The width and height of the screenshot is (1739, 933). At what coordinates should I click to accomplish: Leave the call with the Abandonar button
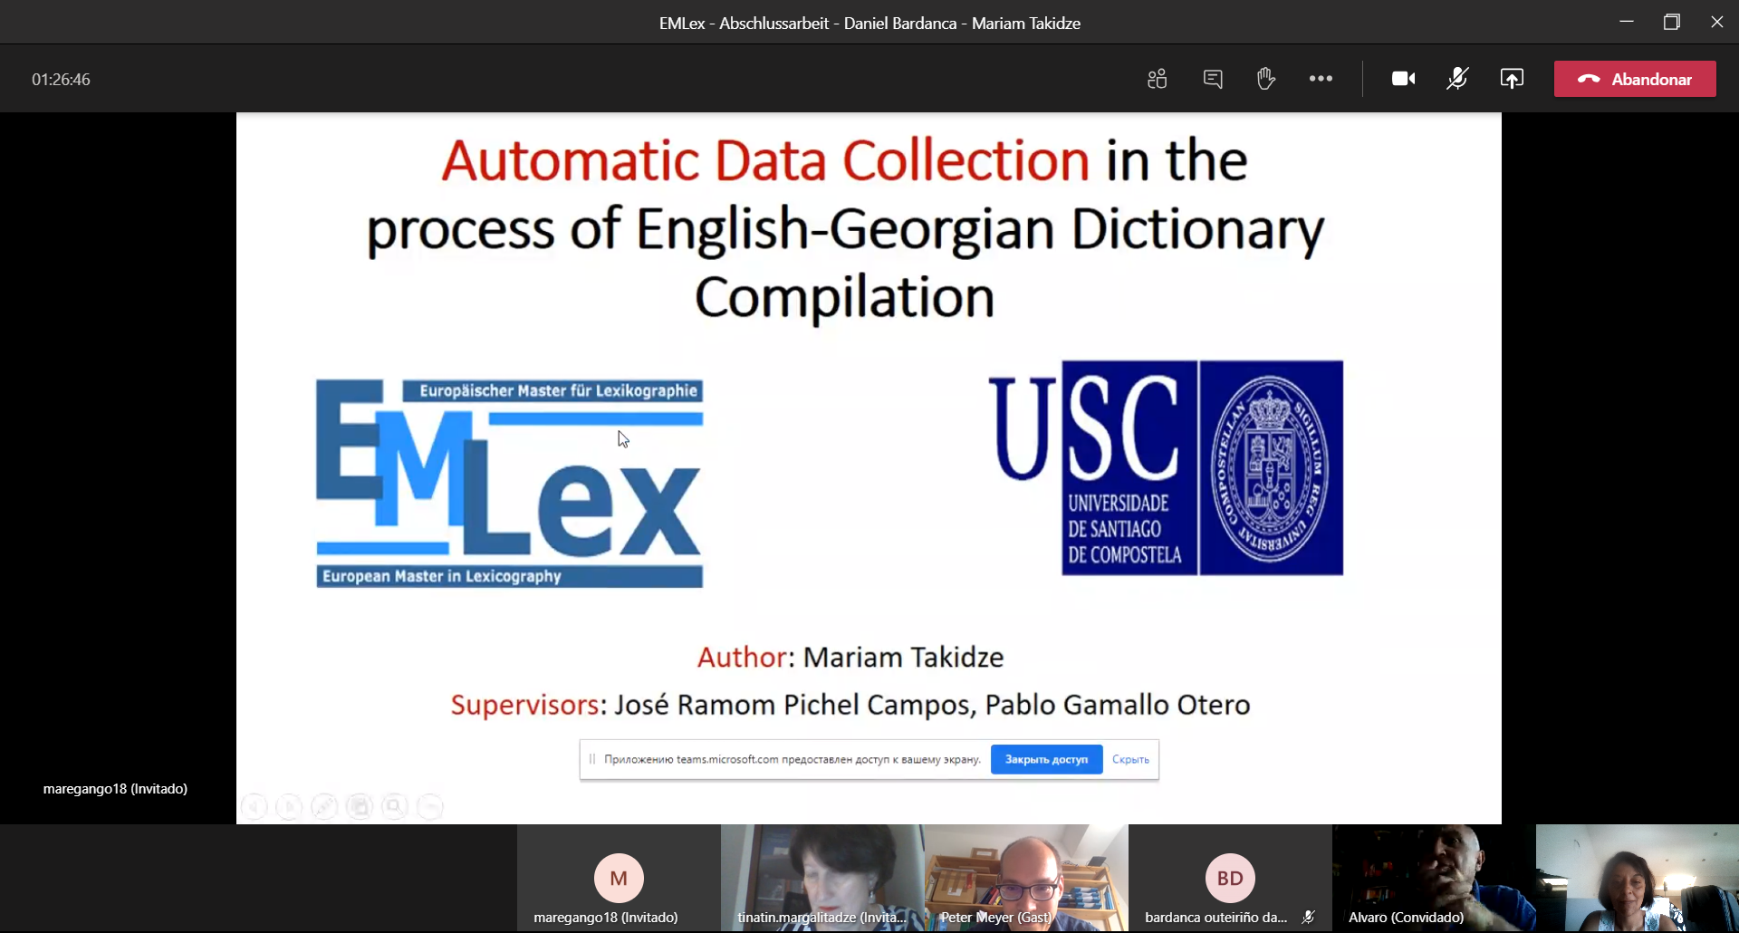[1634, 79]
